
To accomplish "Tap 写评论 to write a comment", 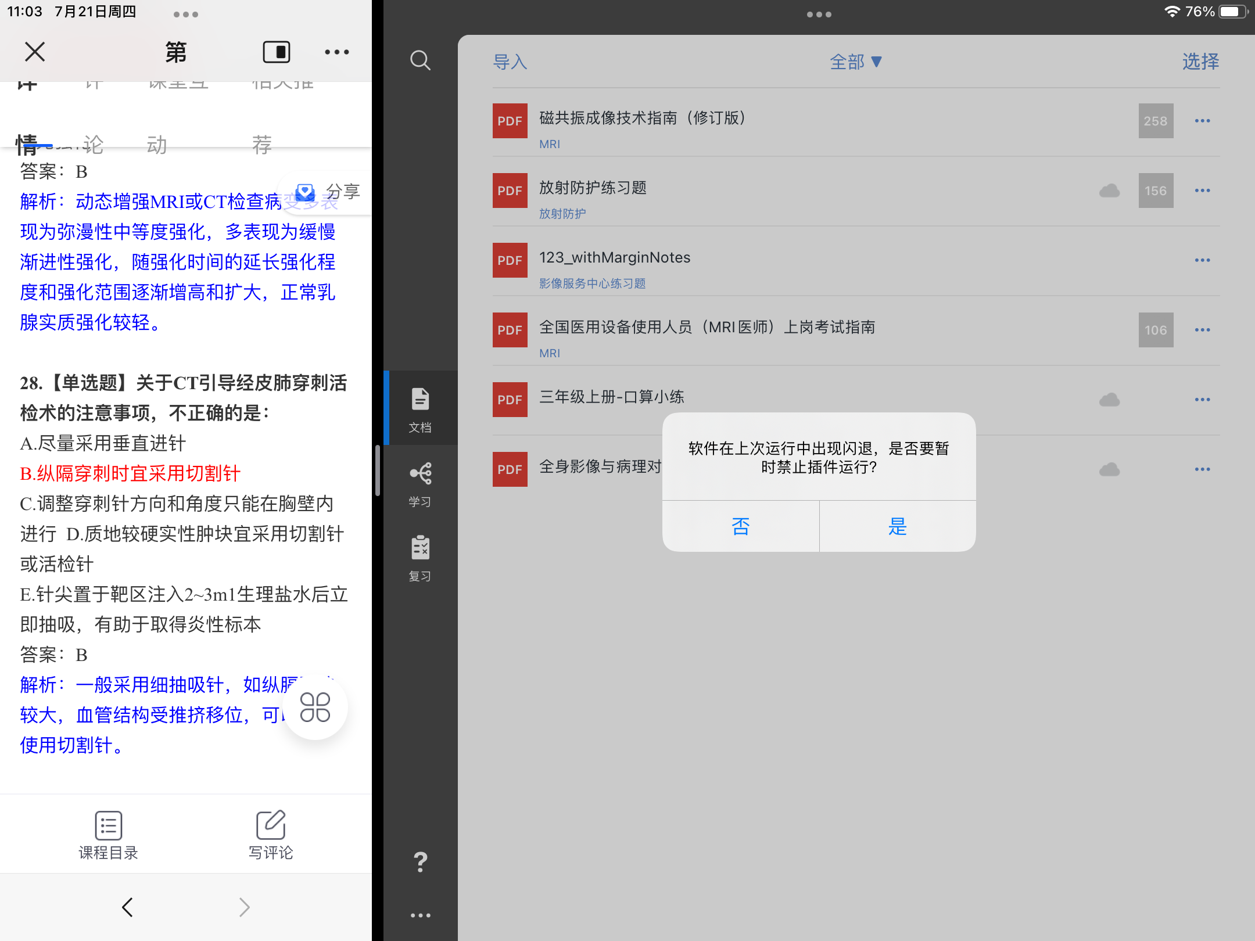I will click(x=271, y=835).
